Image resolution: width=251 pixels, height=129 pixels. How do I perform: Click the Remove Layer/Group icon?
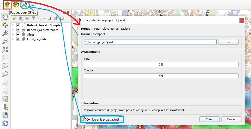click(x=62, y=19)
